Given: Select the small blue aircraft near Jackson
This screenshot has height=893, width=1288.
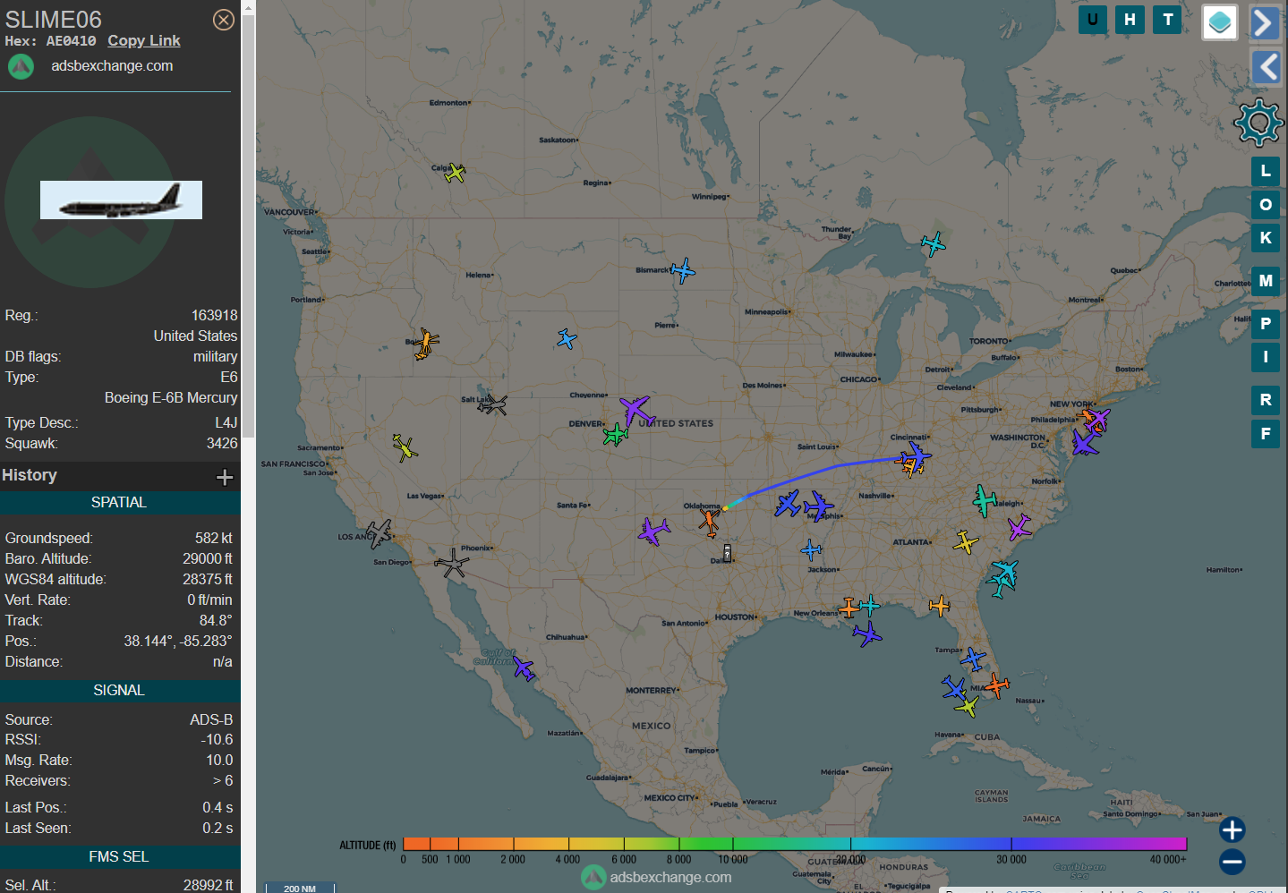Looking at the screenshot, I should click(x=812, y=549).
